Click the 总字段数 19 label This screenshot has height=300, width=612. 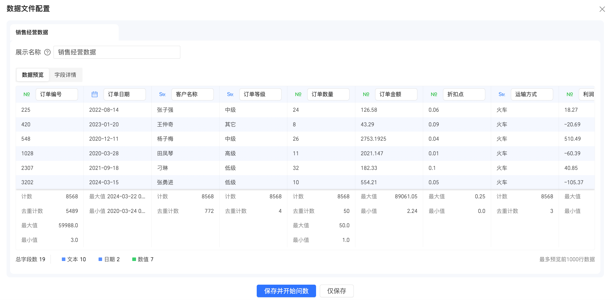pos(30,259)
